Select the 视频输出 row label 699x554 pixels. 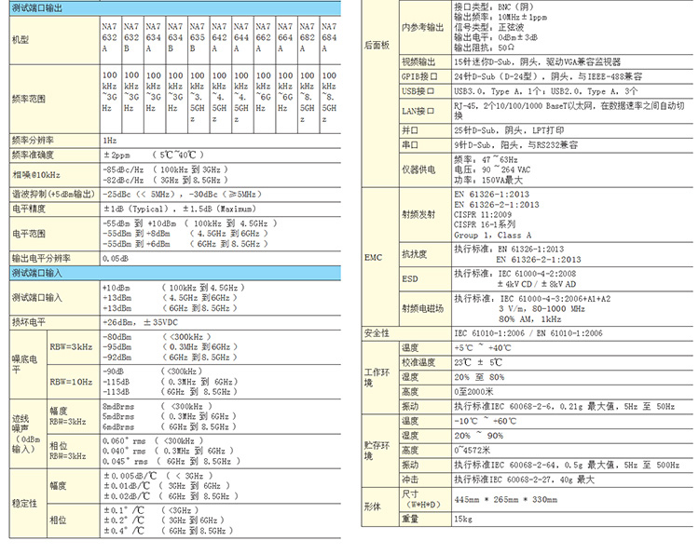[417, 60]
